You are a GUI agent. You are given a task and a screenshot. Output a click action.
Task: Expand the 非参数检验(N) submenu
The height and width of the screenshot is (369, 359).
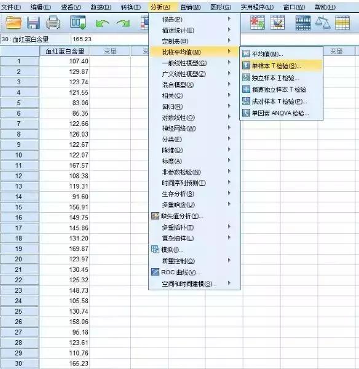[194, 172]
